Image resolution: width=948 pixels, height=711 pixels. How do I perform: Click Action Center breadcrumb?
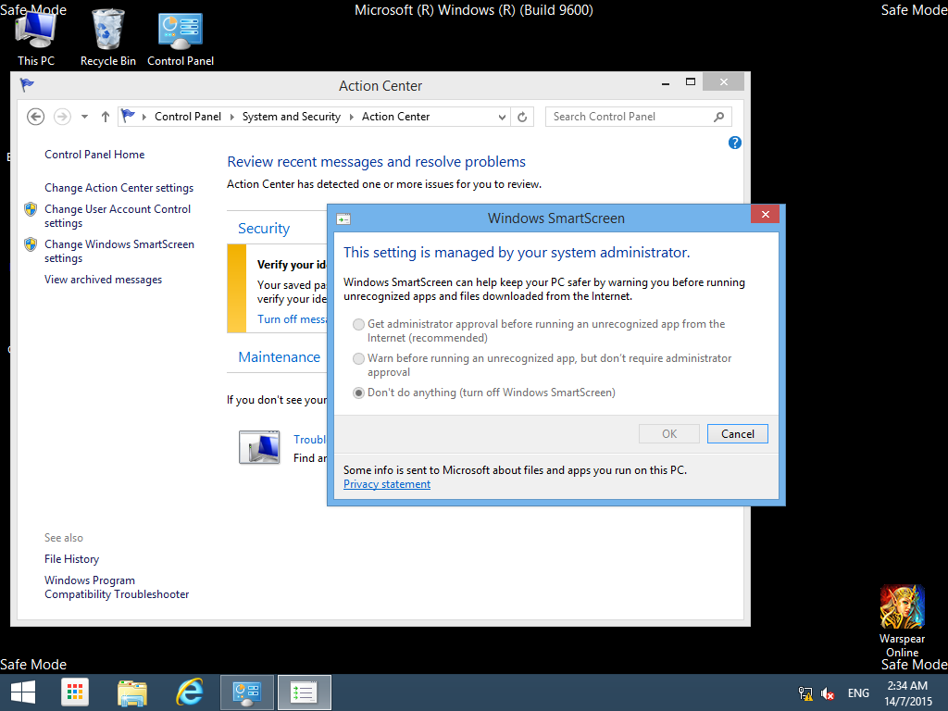pos(395,117)
